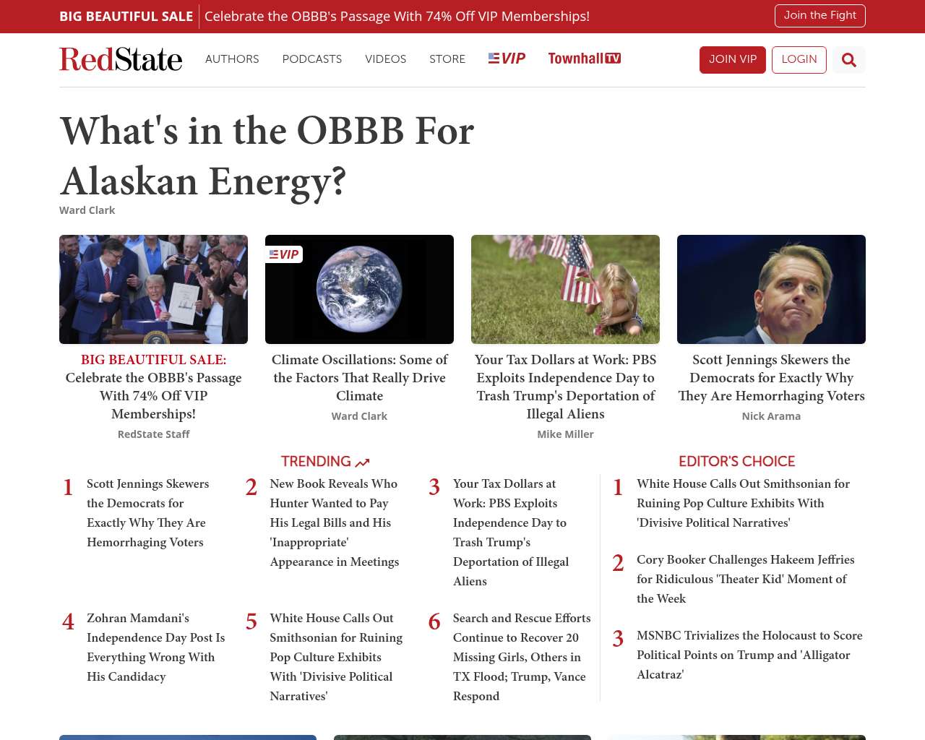Open Editor's Choice MSNBC Holocaust story

pyautogui.click(x=749, y=655)
